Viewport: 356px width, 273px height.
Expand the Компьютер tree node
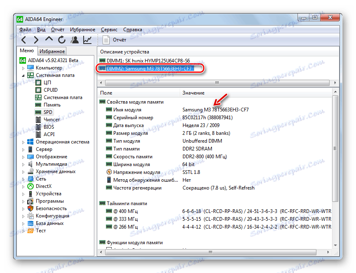[23, 68]
